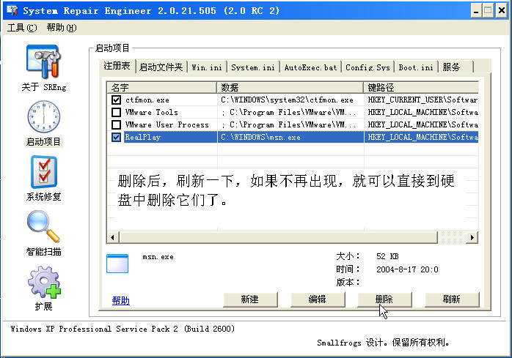Image resolution: width=512 pixels, height=358 pixels.
Task: Switch to the 启动文件夹 tab
Action: tap(161, 67)
